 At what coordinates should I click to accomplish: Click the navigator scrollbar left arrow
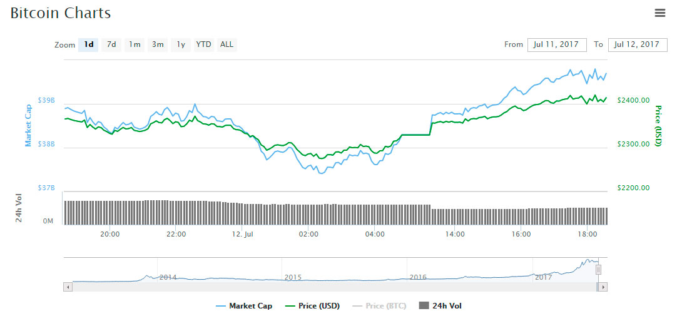pyautogui.click(x=68, y=287)
